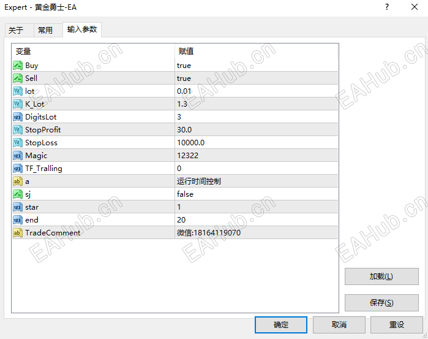Select the Buy value true
The height and width of the screenshot is (339, 428).
184,66
